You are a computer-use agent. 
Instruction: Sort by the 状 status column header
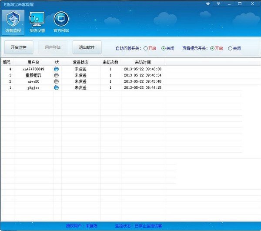coord(57,62)
